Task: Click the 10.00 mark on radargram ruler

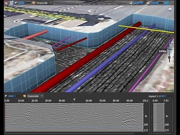Action: pyautogui.click(x=21, y=100)
